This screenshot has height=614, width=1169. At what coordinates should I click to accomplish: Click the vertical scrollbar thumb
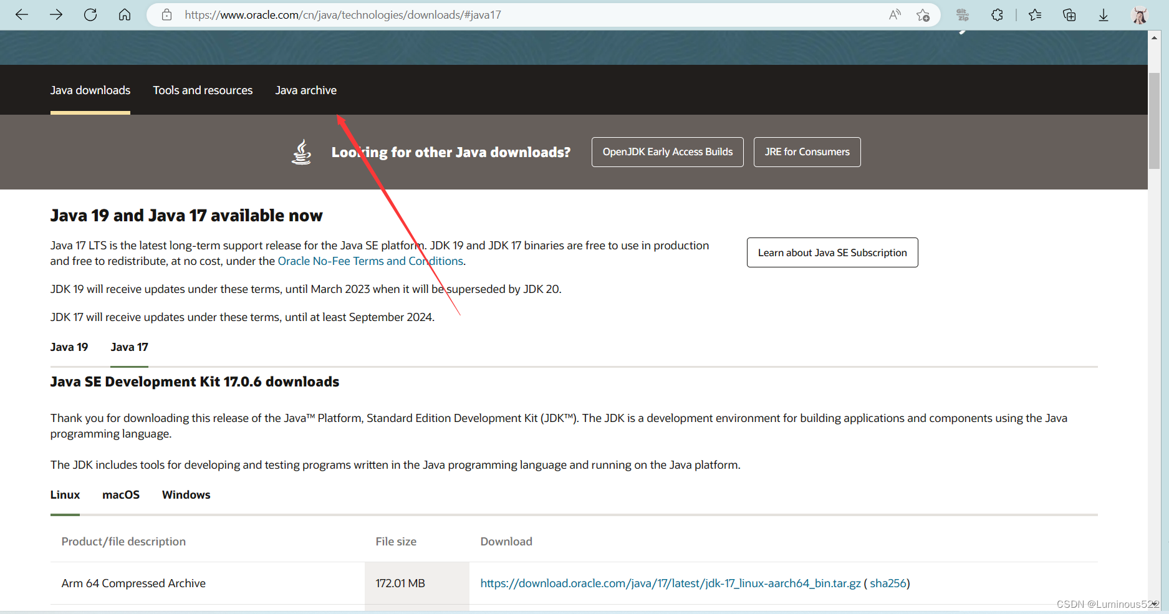tap(1154, 120)
